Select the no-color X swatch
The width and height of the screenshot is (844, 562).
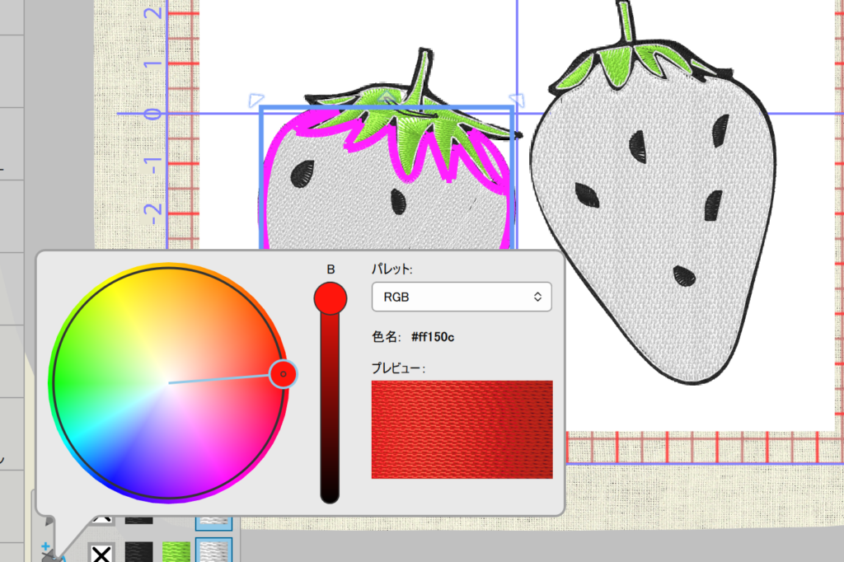pyautogui.click(x=101, y=553)
